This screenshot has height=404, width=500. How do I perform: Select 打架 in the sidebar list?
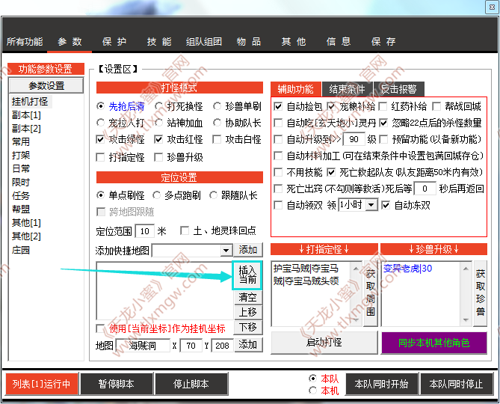click(21, 156)
